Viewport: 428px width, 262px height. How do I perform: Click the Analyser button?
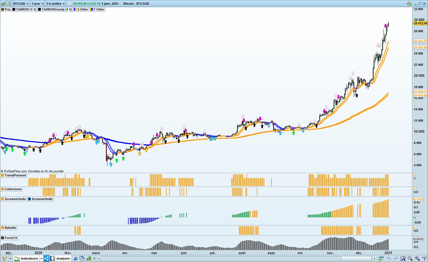point(63,258)
